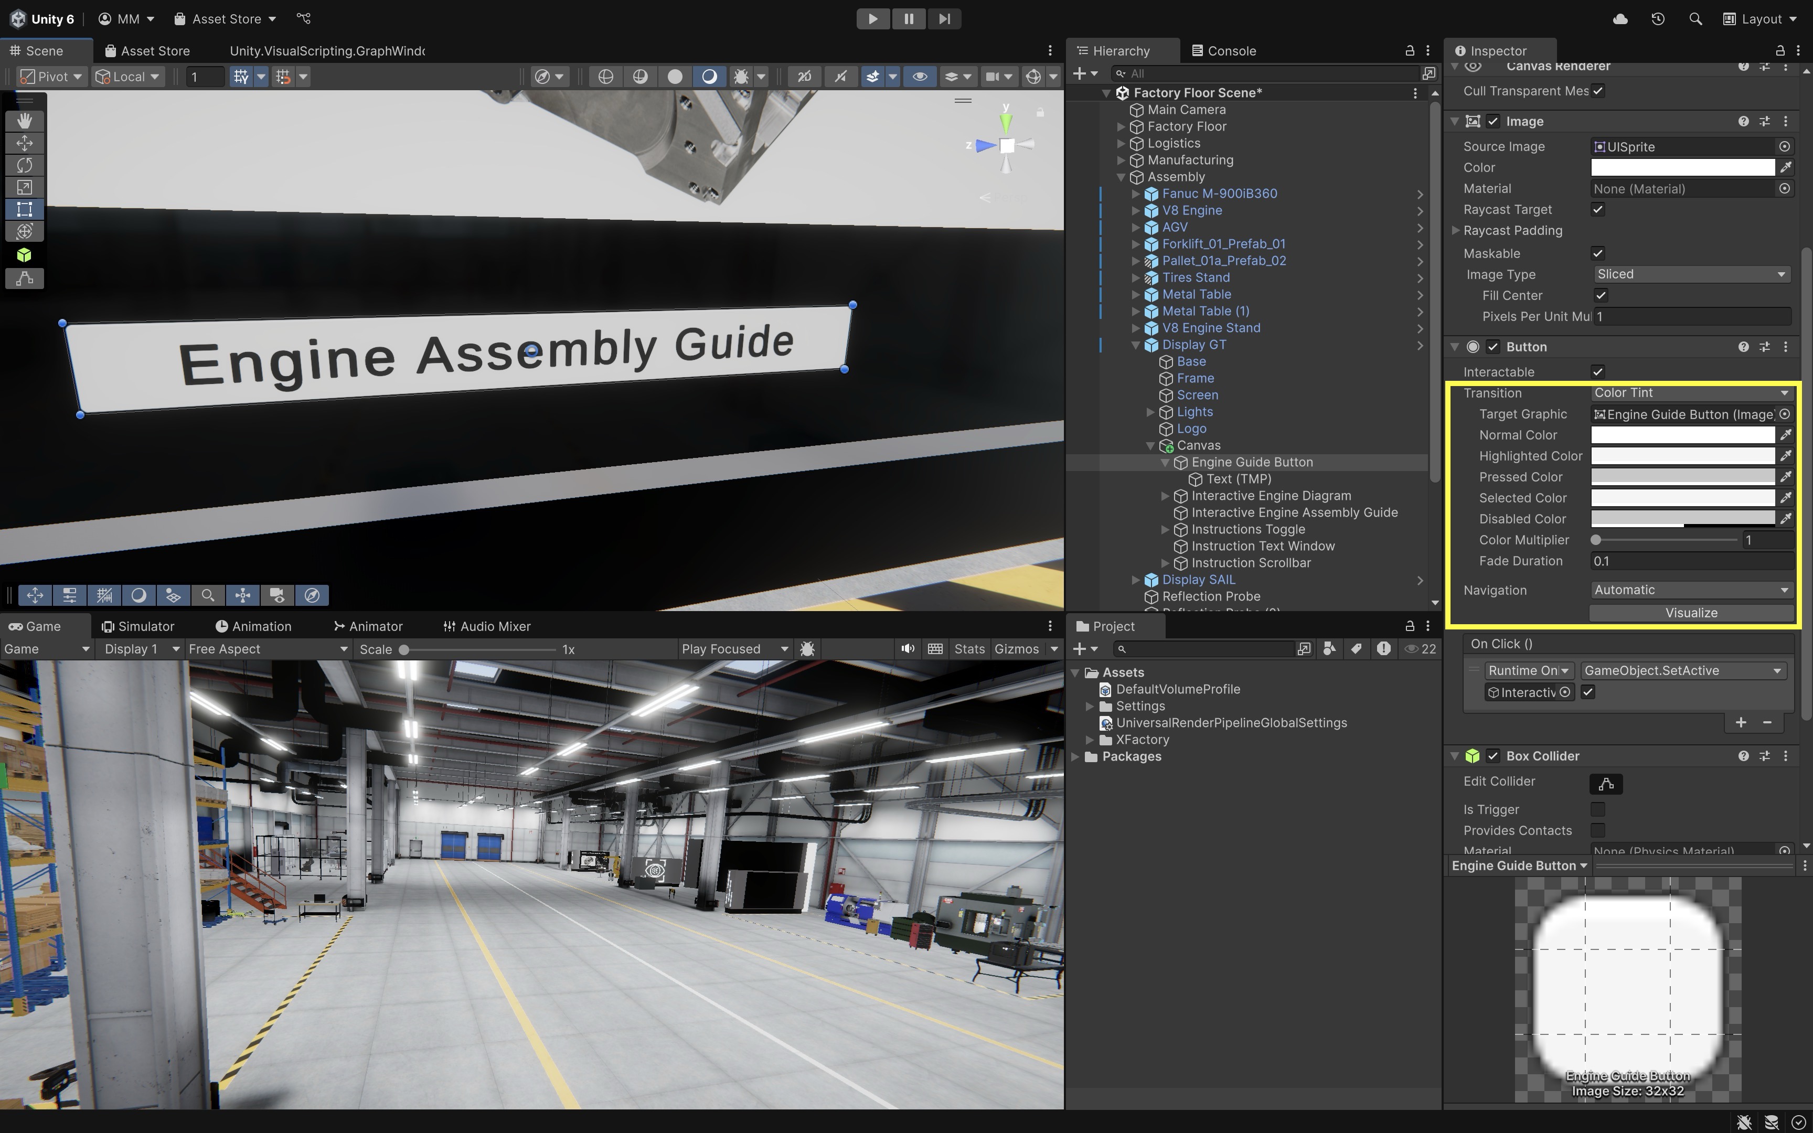Open the Navigation dropdown set to Automatic
This screenshot has height=1133, width=1813.
(1691, 590)
